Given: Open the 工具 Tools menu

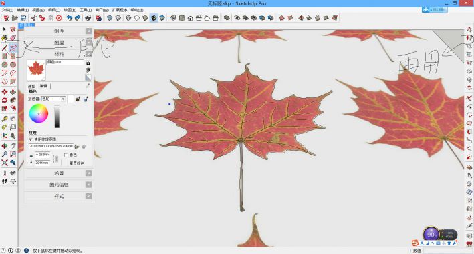Looking at the screenshot, I should (86, 10).
